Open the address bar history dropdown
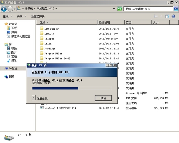 114,9
